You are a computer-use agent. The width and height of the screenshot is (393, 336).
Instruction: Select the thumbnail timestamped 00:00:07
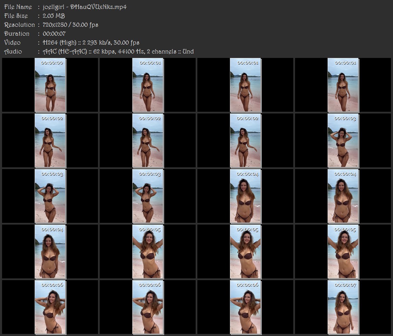(343, 307)
